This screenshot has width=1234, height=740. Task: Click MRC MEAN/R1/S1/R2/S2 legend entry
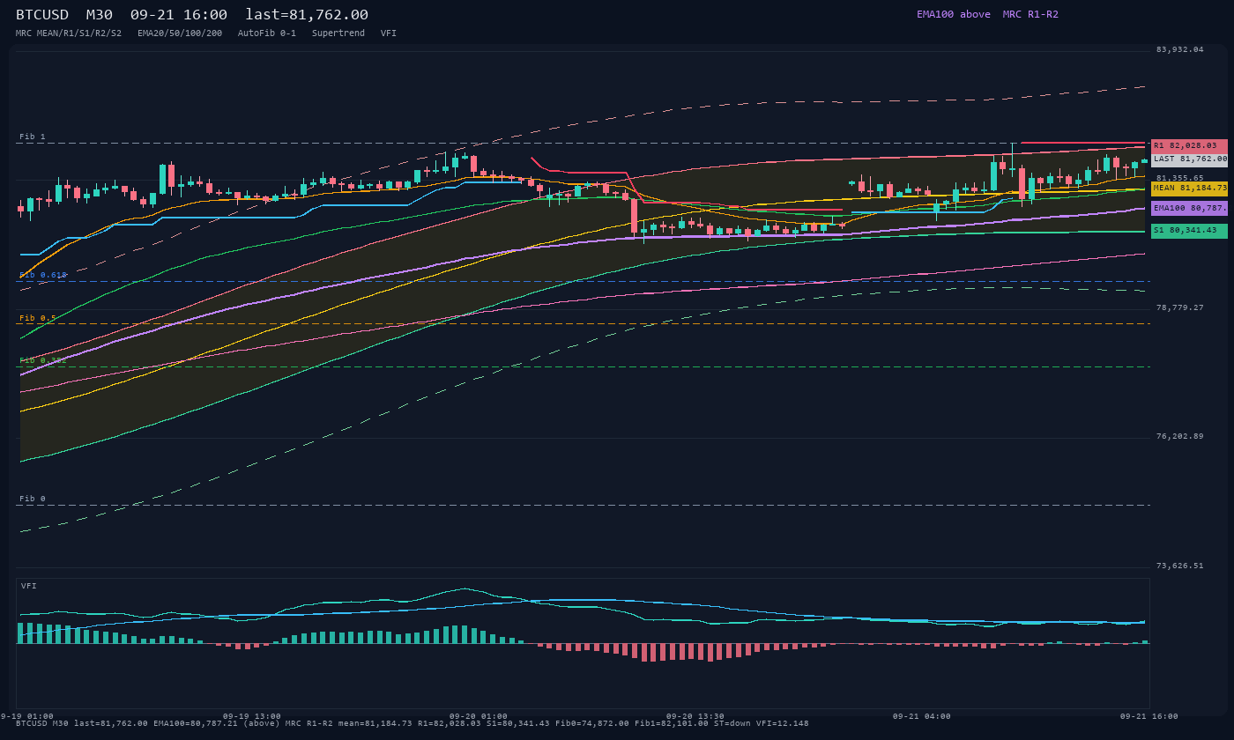69,33
